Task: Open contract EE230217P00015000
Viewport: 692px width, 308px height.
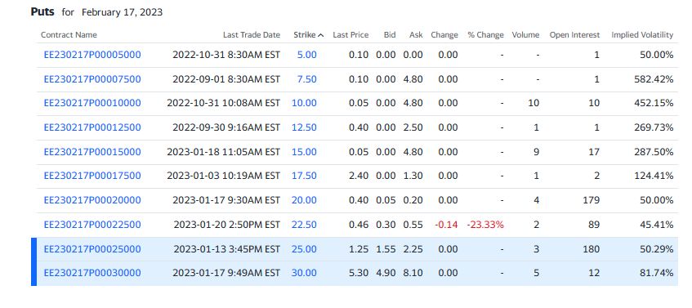Action: 92,152
